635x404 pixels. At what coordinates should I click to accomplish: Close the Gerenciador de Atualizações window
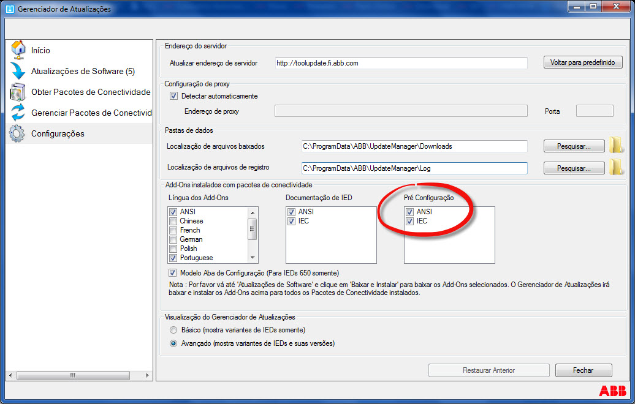(x=617, y=6)
